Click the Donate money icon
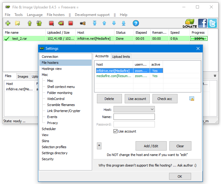Screen dimensions: 221x184 pyautogui.click(x=190, y=23)
